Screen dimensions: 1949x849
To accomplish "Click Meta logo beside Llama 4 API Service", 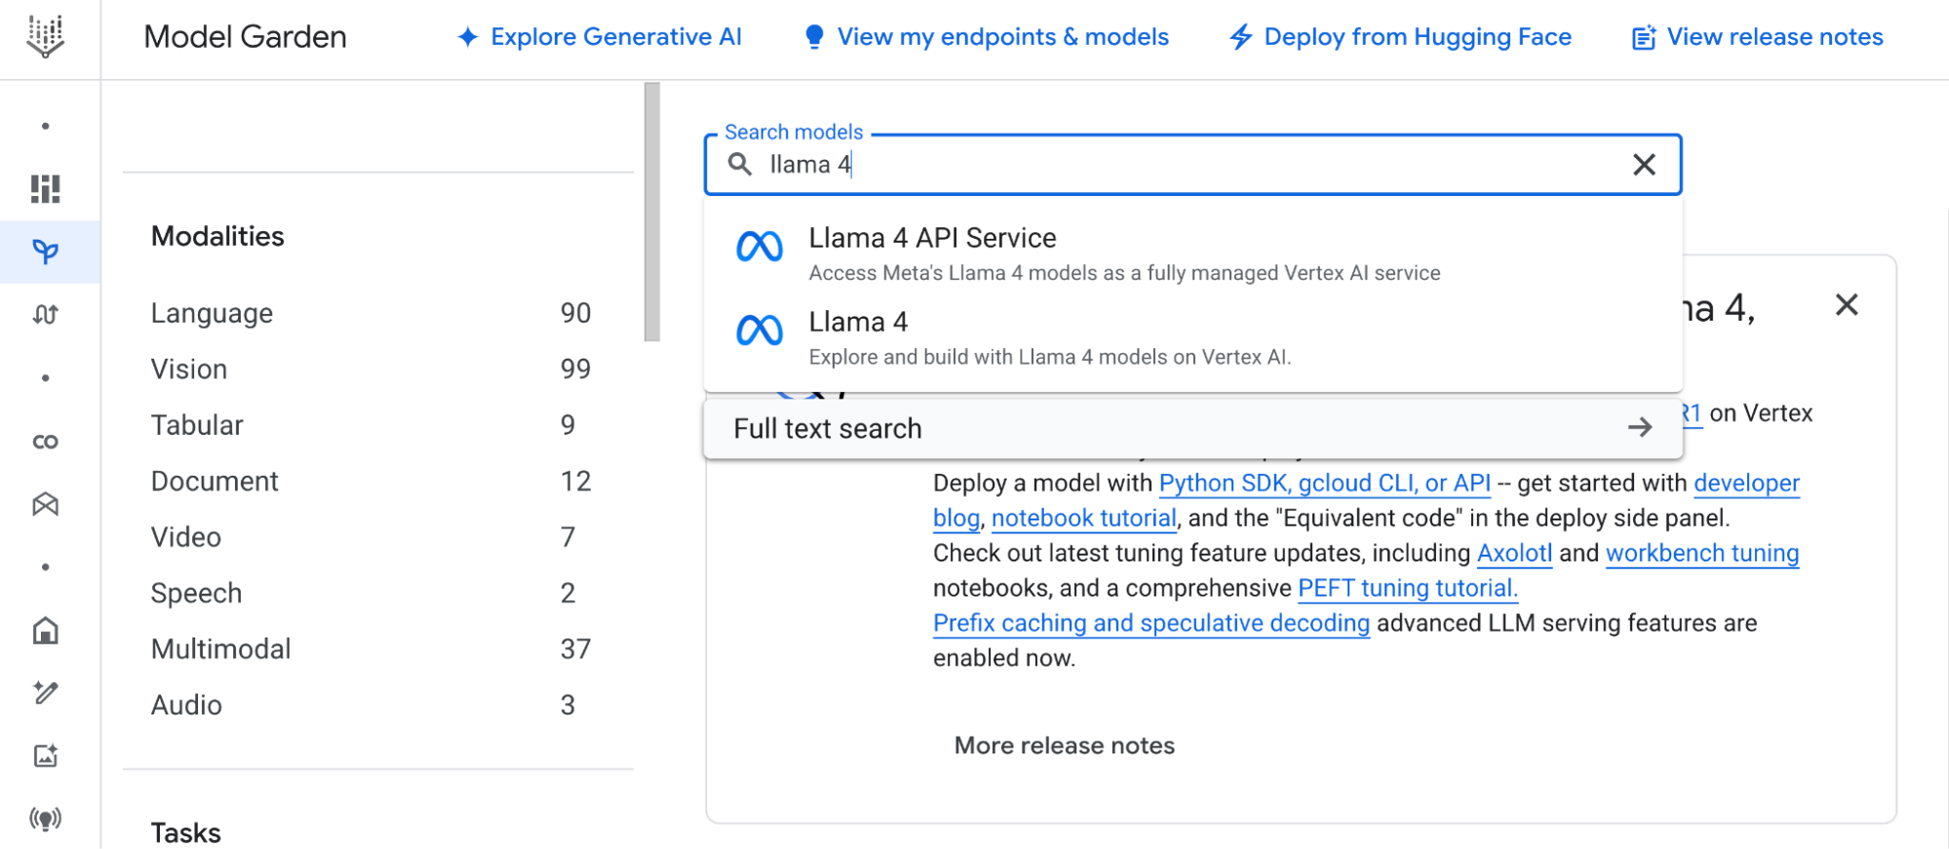I will [760, 247].
